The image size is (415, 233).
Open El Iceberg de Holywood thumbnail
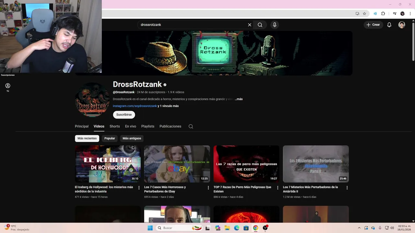click(x=108, y=164)
